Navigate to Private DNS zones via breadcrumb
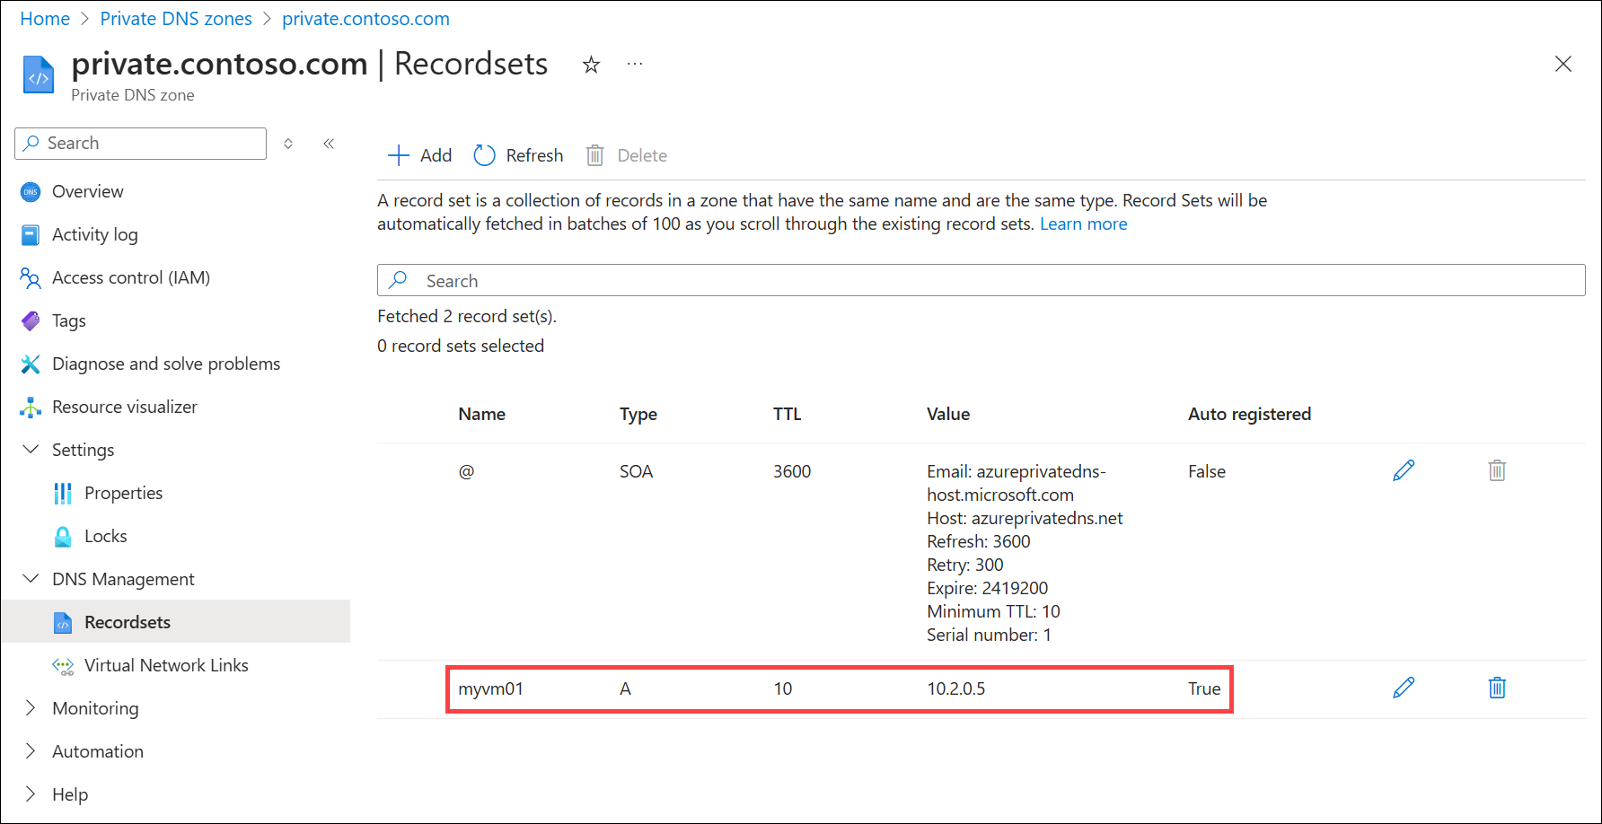Image resolution: width=1602 pixels, height=824 pixels. [176, 18]
